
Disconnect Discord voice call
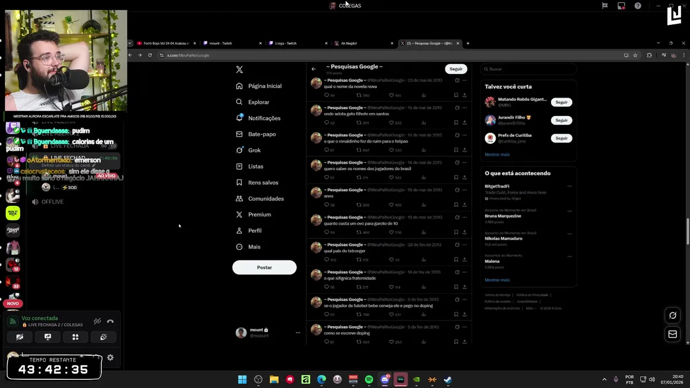click(x=111, y=321)
